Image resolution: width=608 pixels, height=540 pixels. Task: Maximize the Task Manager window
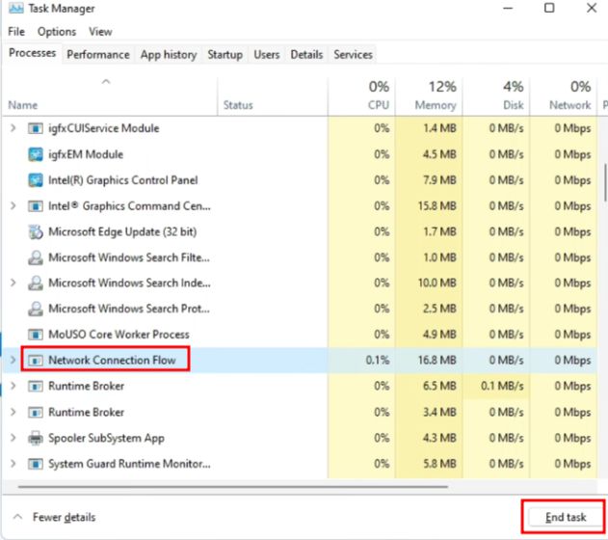tap(549, 8)
